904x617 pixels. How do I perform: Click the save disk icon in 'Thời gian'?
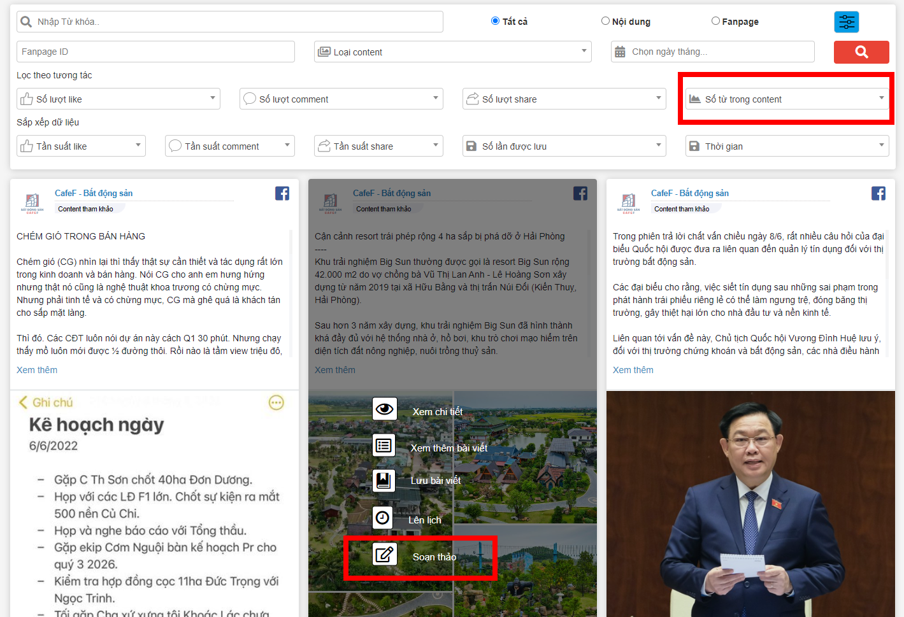(x=694, y=146)
